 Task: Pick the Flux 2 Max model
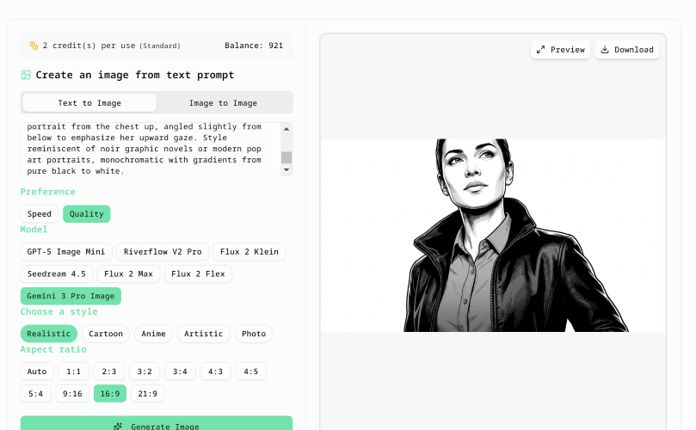pos(128,273)
